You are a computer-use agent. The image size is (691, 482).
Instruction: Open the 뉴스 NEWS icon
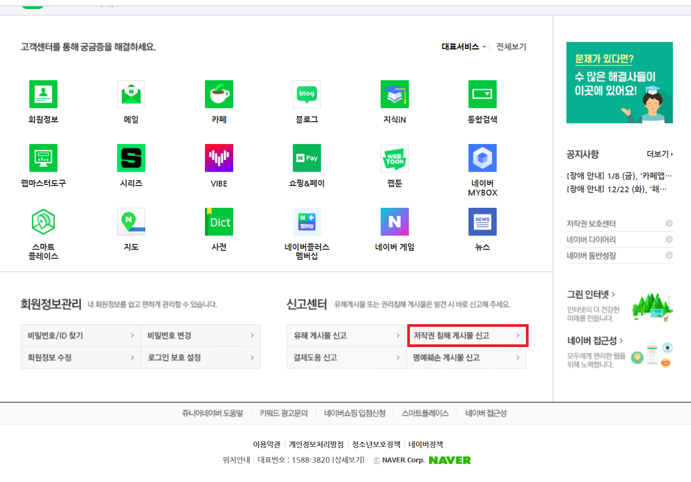(482, 222)
